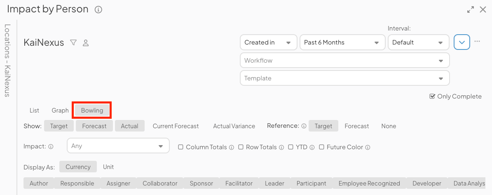Switch to the List tab
This screenshot has height=195, width=492.
tap(34, 110)
